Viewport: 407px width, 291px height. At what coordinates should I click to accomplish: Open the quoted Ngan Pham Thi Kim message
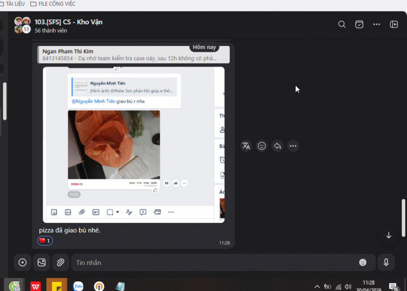pos(133,55)
